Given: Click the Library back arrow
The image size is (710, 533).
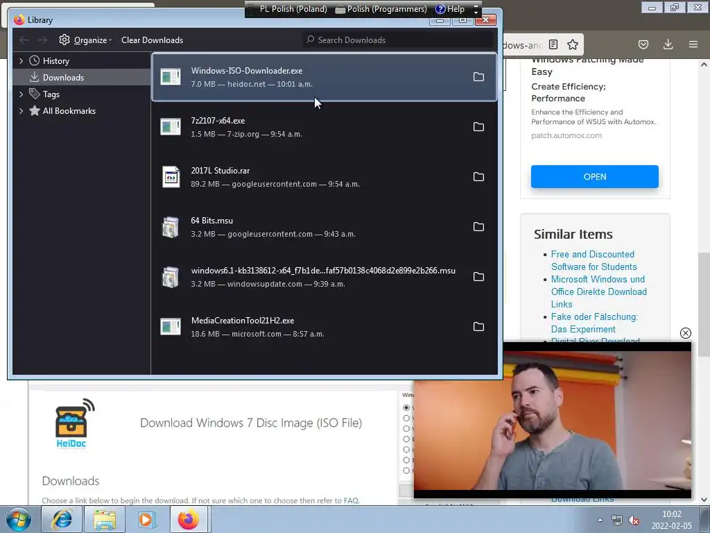Looking at the screenshot, I should [24, 40].
